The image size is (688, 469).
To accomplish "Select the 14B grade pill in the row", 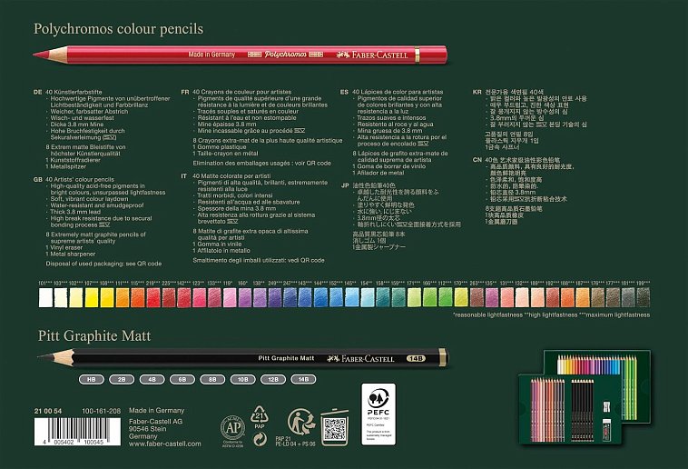I will click(x=303, y=379).
